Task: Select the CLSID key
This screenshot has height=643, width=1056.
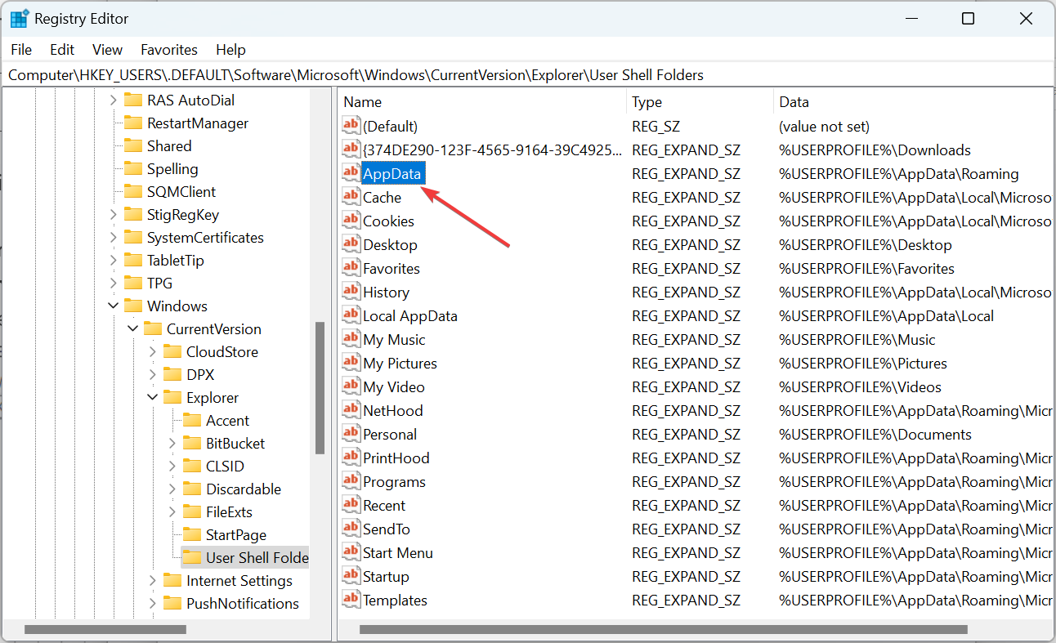Action: point(225,467)
